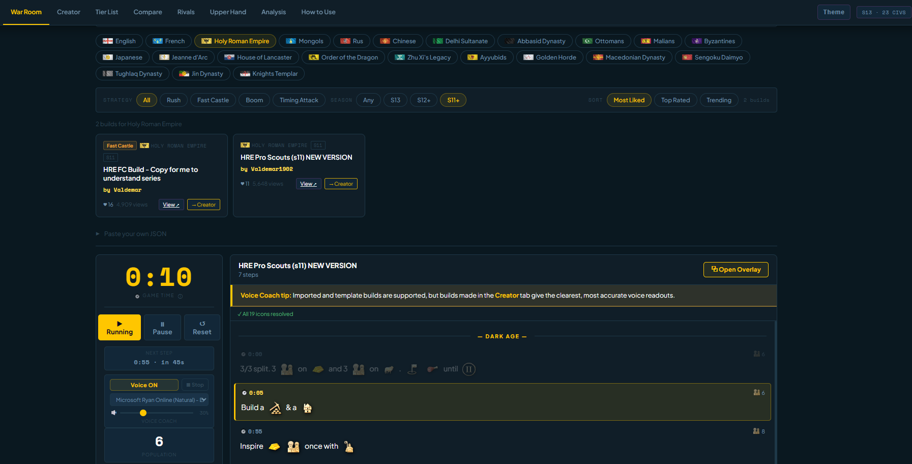Screen dimensions: 912x464
Task: Click the Next Step 0:55 indicator
Action: click(159, 359)
